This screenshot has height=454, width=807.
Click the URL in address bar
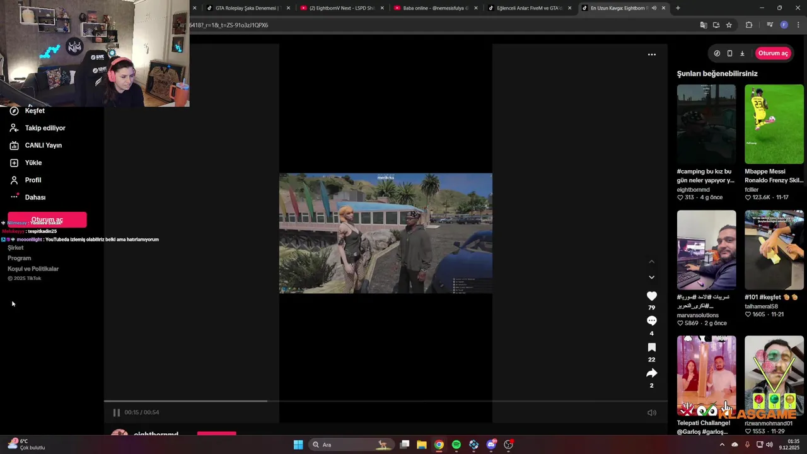coord(229,25)
